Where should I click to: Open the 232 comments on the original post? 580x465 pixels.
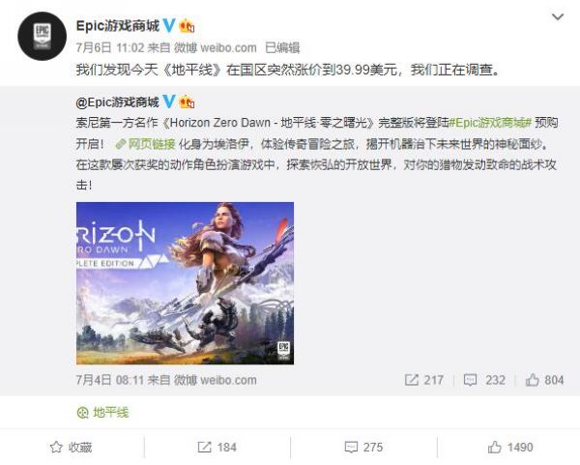[x=484, y=380]
